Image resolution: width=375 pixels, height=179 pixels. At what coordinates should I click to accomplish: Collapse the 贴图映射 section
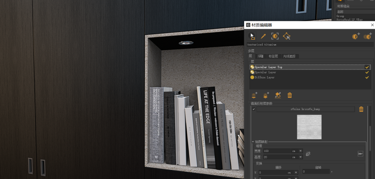coord(253,142)
